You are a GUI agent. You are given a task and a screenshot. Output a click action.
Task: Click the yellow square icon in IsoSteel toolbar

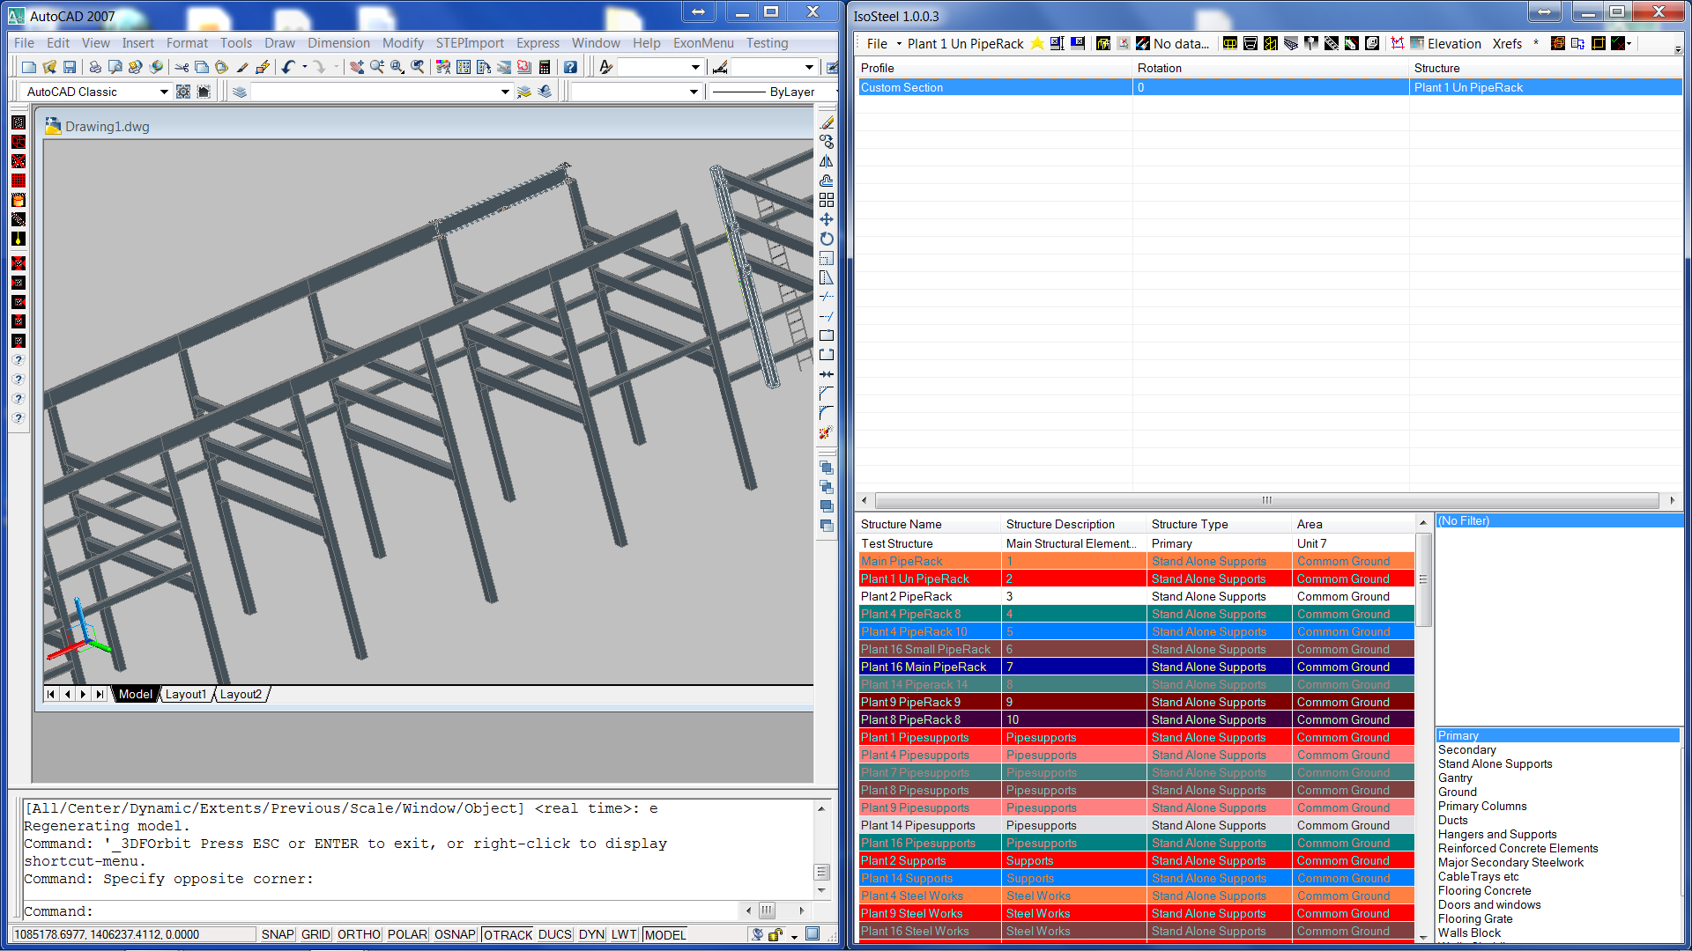[x=1598, y=43]
